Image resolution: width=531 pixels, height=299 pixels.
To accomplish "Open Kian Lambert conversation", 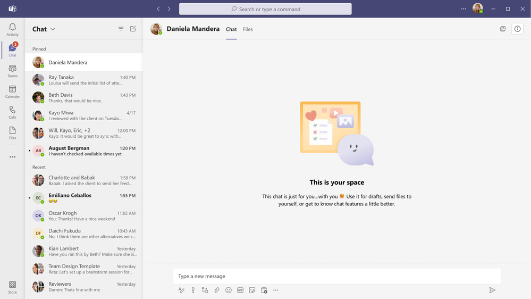I will 83,251.
